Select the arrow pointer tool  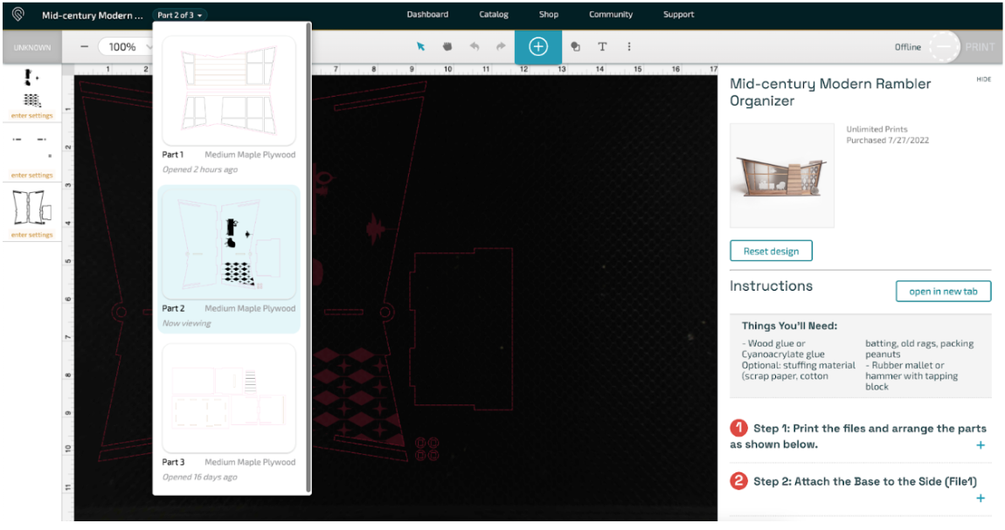pyautogui.click(x=420, y=47)
